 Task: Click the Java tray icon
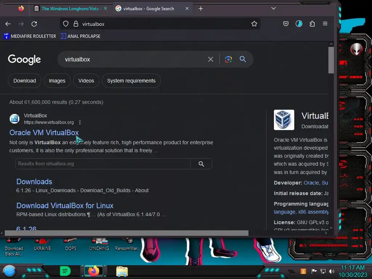tap(303, 271)
